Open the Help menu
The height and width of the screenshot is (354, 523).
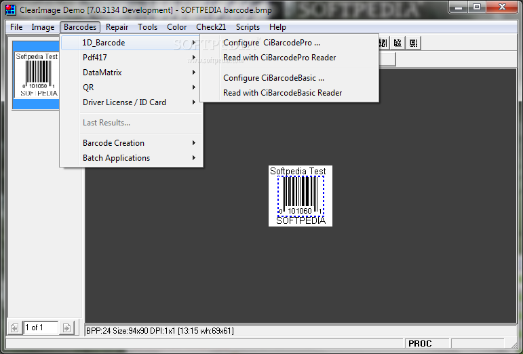click(277, 27)
